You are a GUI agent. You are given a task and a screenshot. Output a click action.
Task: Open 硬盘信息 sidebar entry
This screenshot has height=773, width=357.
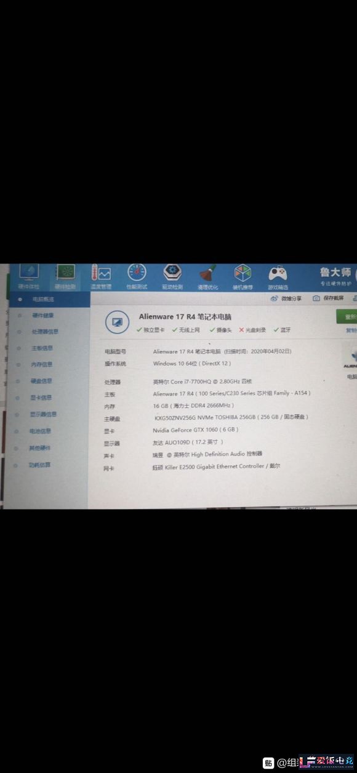tap(42, 381)
